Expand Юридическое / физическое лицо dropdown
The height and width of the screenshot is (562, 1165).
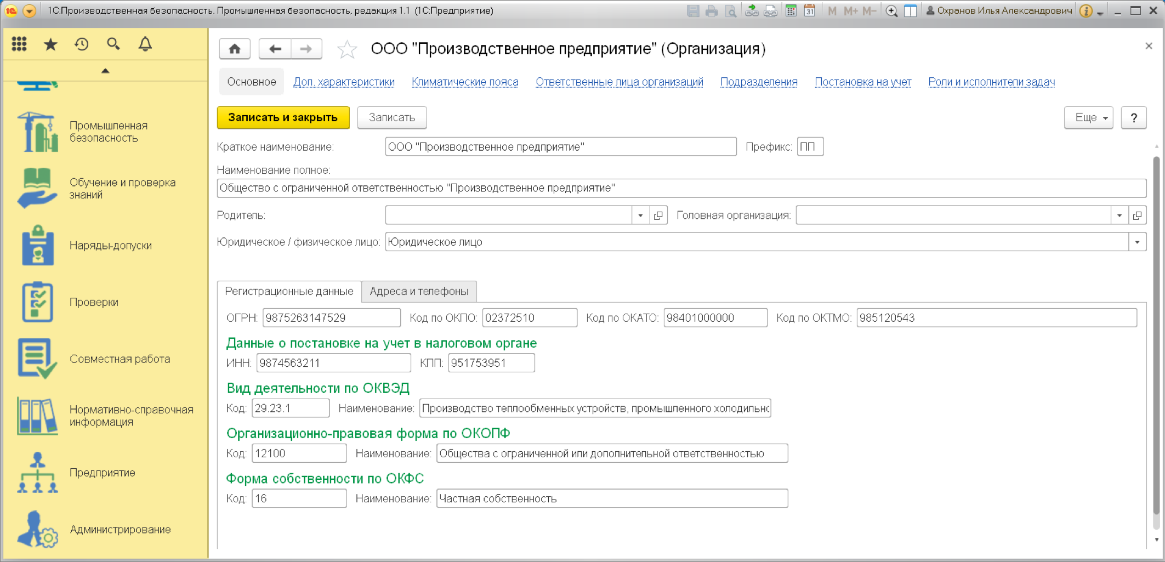(x=1138, y=242)
